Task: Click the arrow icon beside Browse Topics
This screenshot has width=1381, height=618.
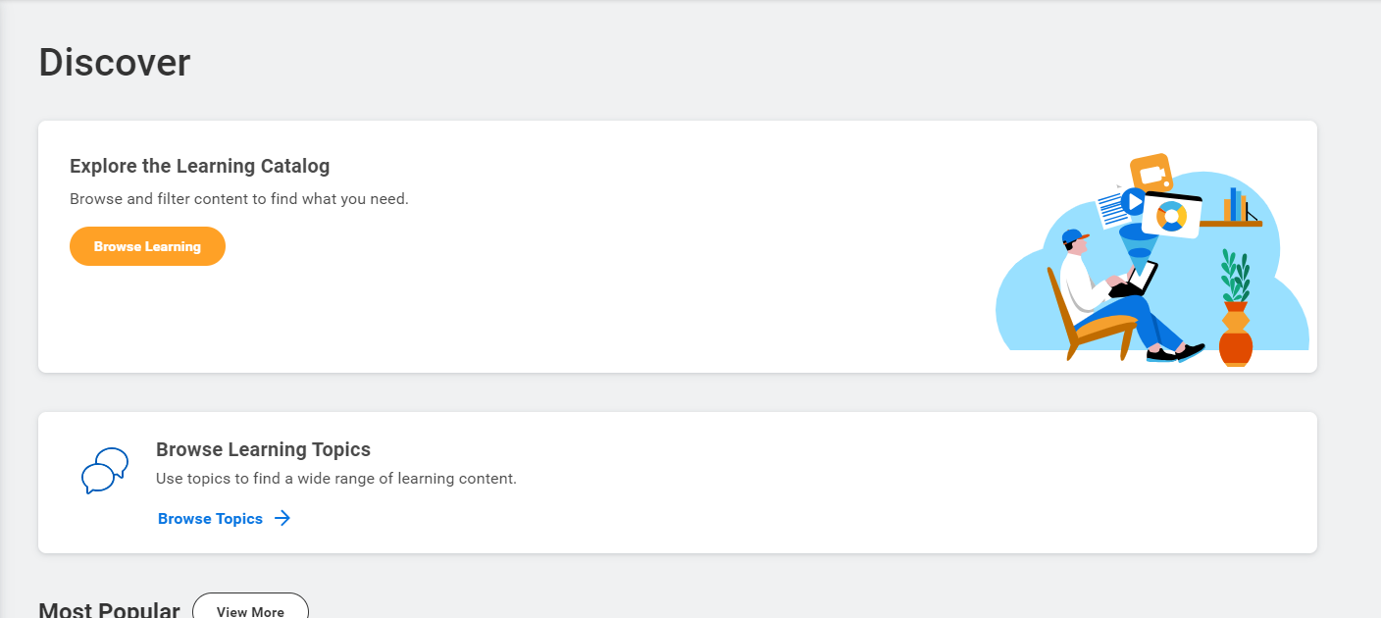Action: pyautogui.click(x=282, y=519)
